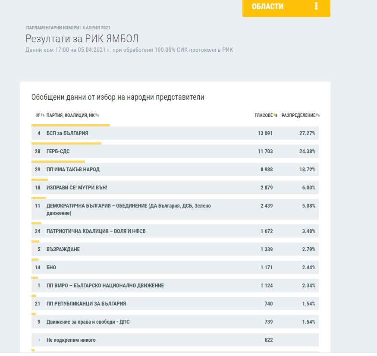Click the 11 703 votes value
This screenshot has width=377, height=356.
pos(265,151)
